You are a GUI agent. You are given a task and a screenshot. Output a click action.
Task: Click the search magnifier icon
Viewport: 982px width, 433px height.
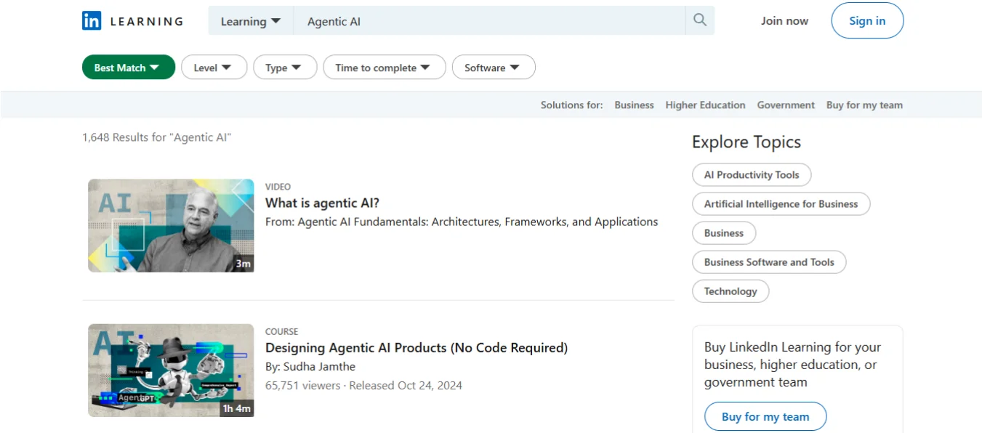tap(700, 20)
